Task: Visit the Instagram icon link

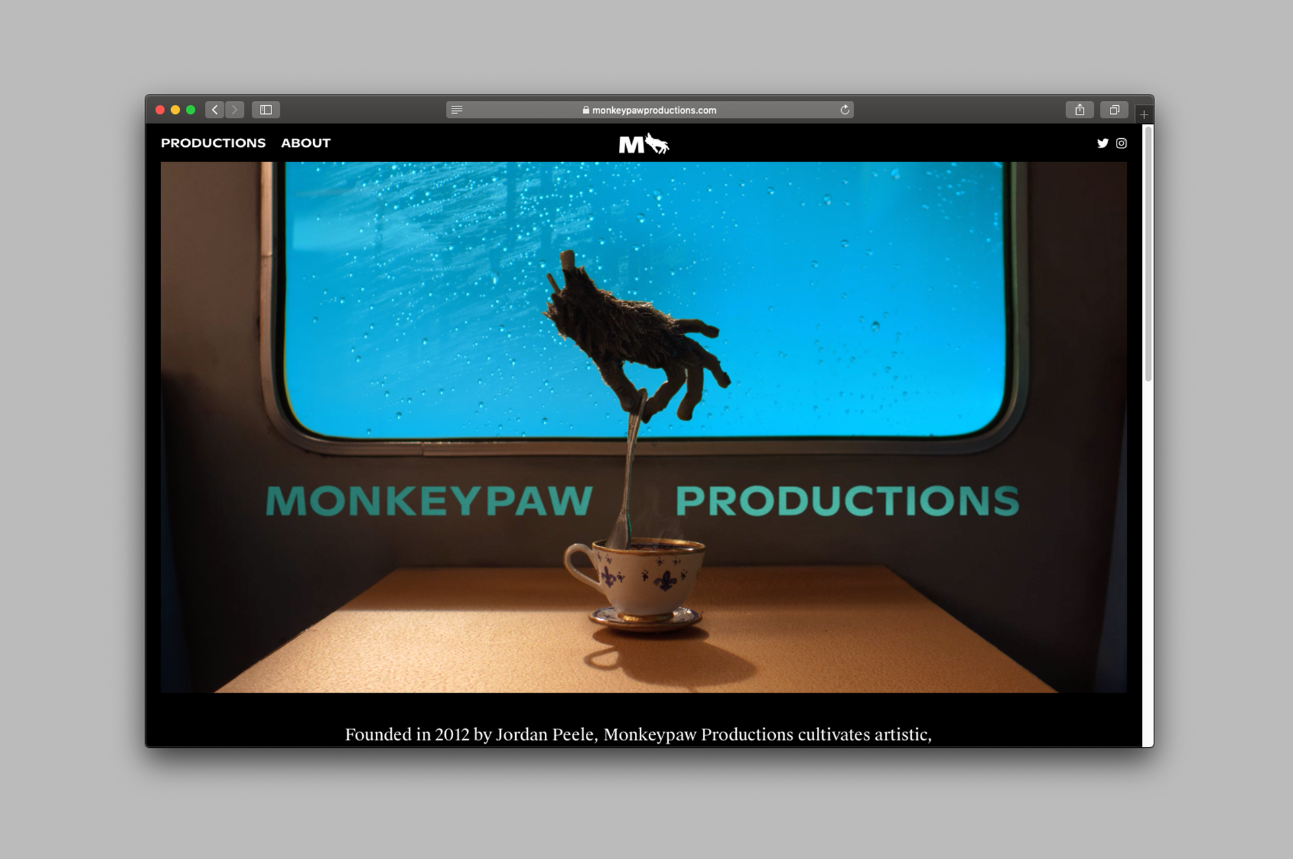Action: pyautogui.click(x=1121, y=143)
